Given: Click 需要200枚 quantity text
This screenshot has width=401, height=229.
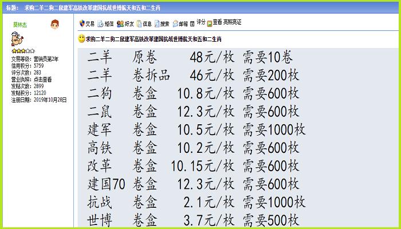Looking at the screenshot, I should point(271,76).
